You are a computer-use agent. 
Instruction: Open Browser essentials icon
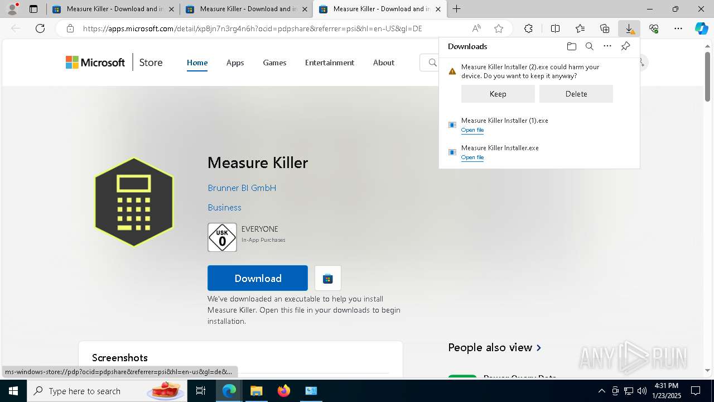click(654, 28)
